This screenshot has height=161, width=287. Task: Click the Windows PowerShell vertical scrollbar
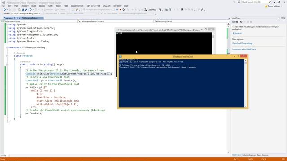(x=246, y=84)
